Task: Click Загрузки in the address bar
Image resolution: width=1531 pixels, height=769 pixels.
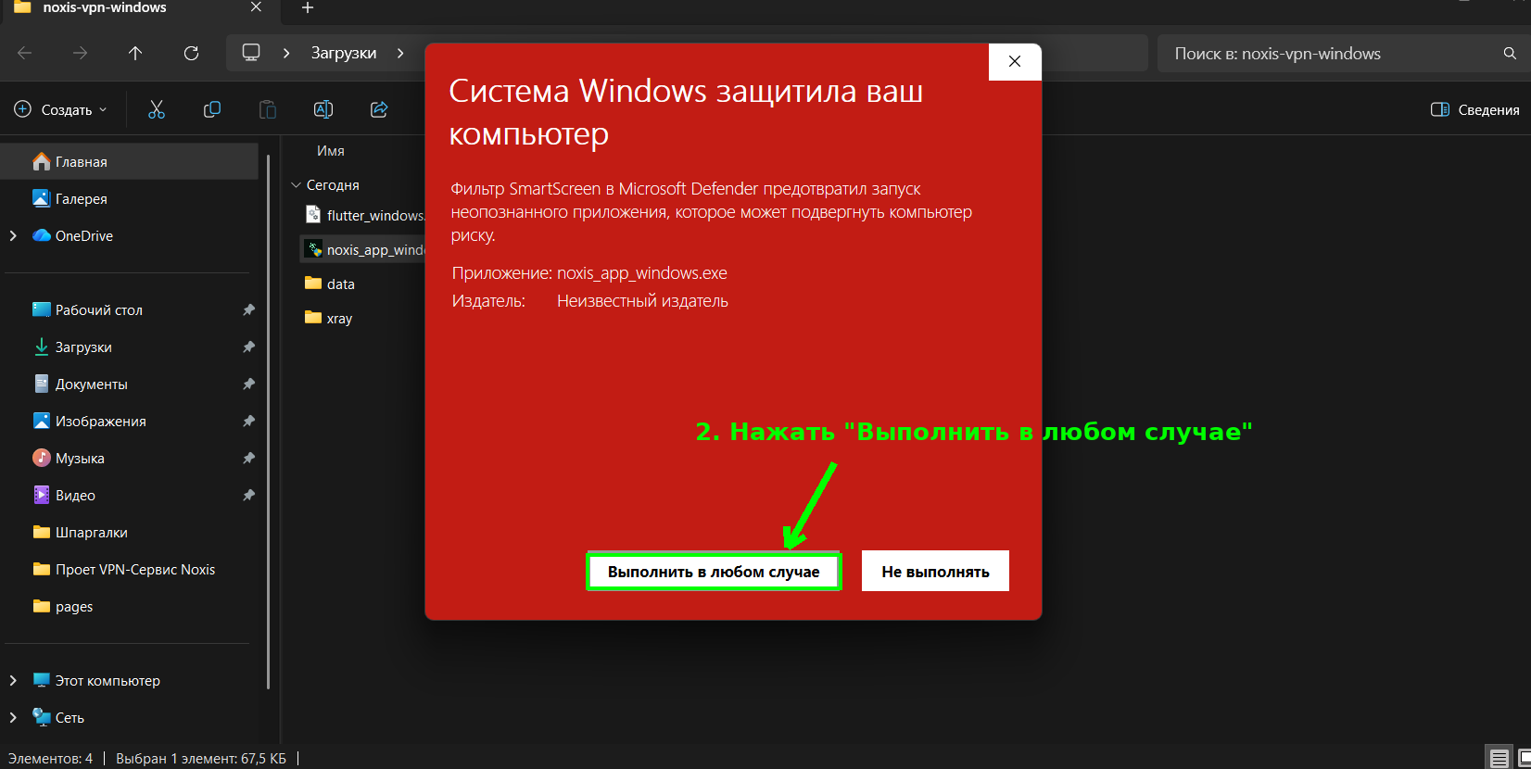Action: click(344, 53)
